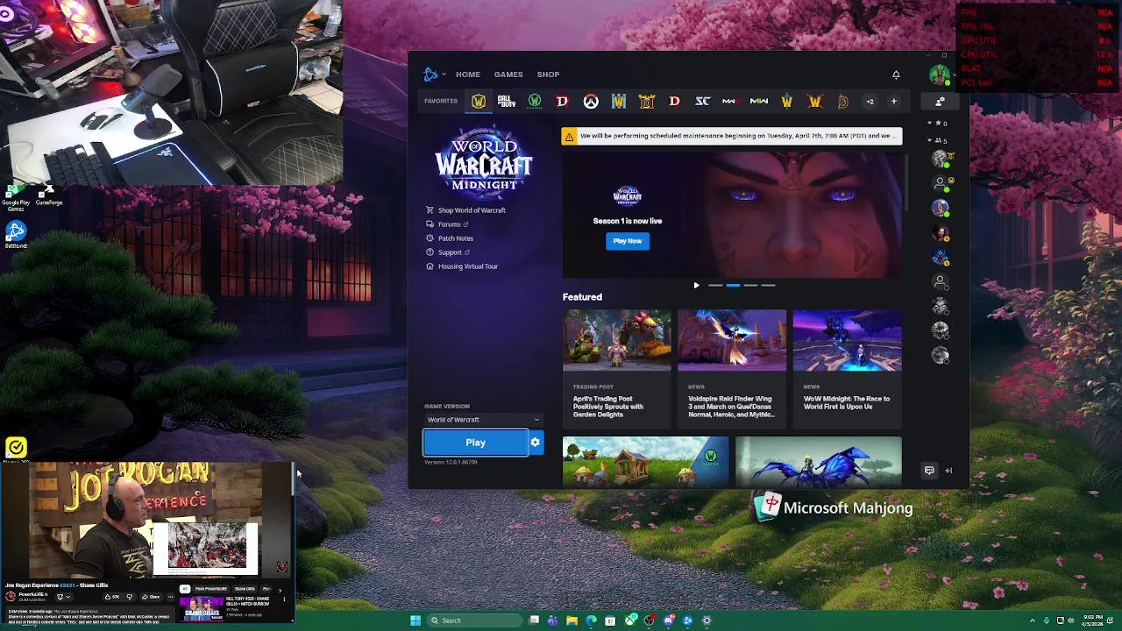Open the Windows Start menu
This screenshot has height=631, width=1122.
pos(415,620)
